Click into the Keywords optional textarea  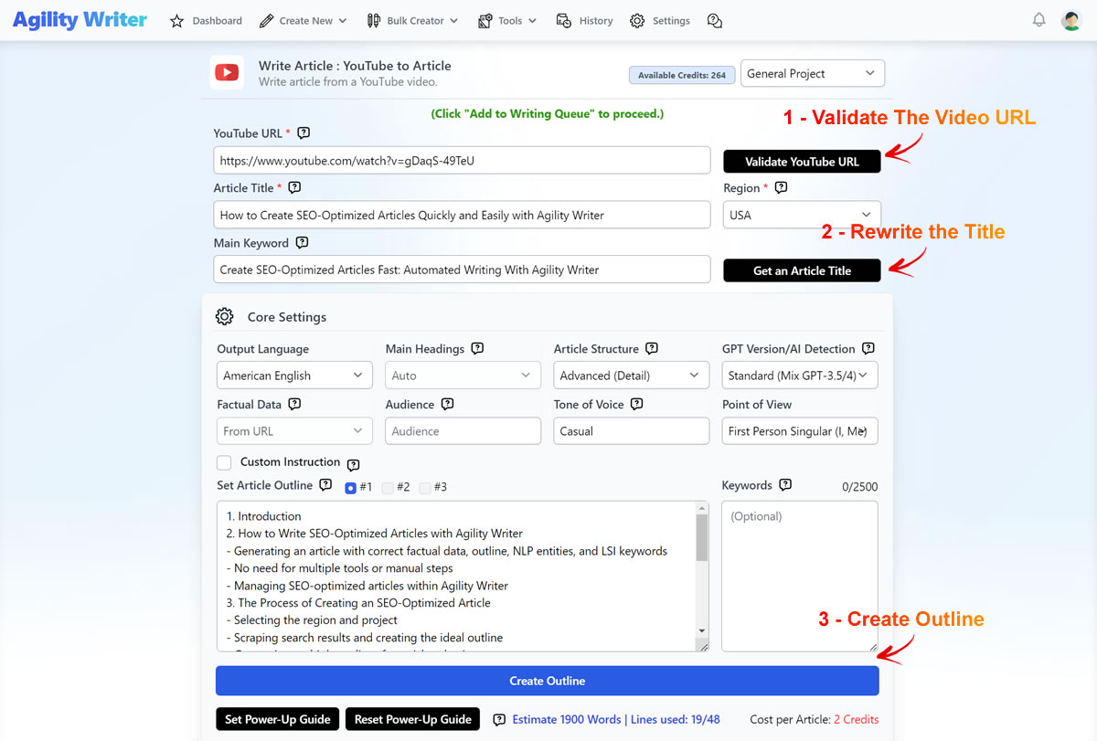[x=800, y=576]
